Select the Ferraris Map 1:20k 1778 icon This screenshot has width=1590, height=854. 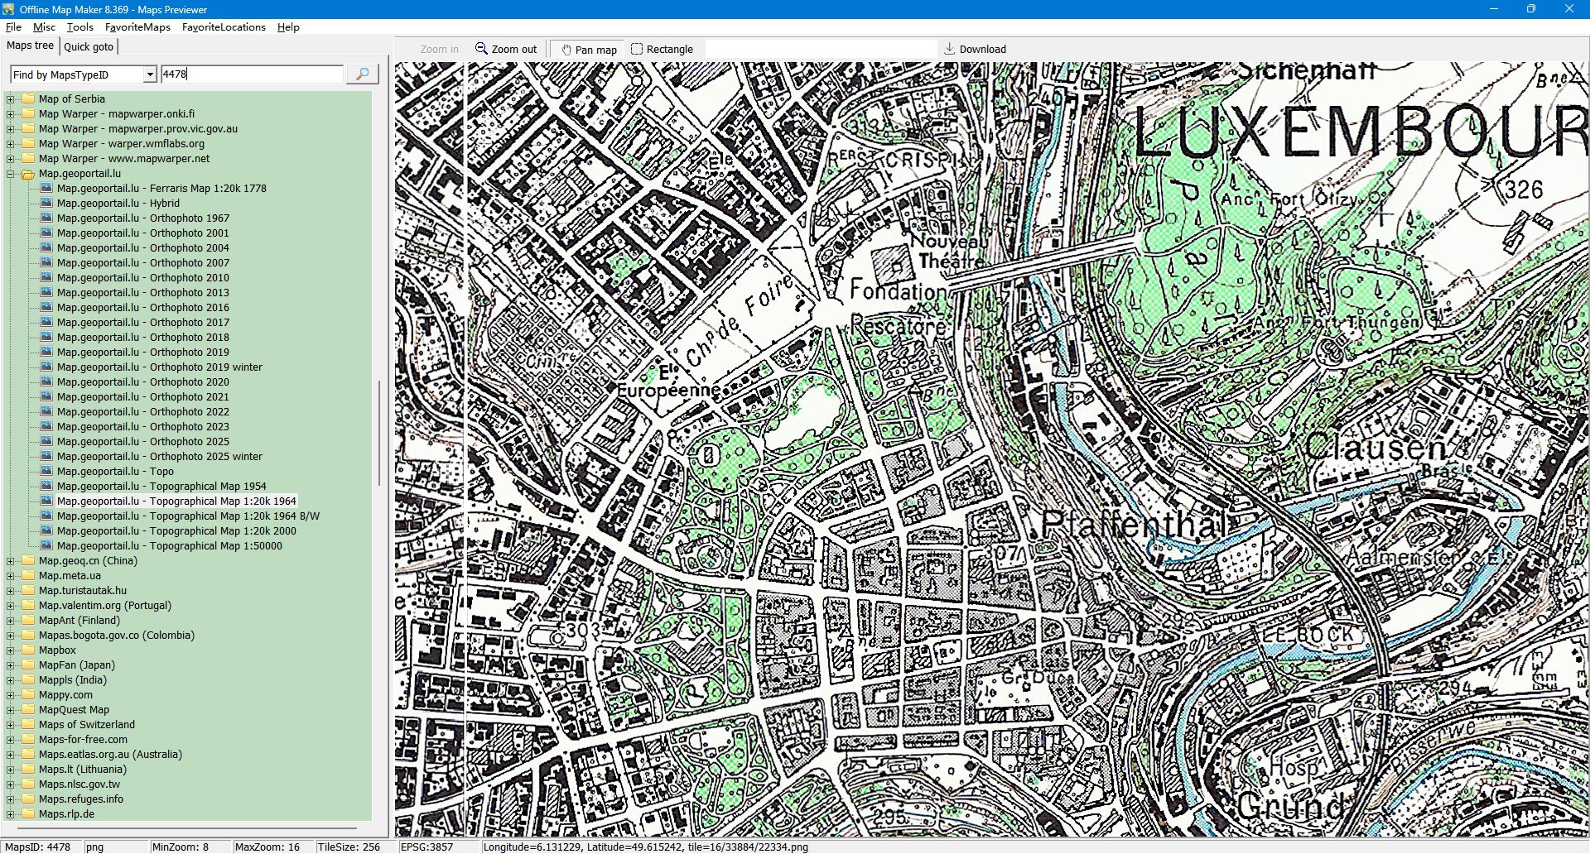[46, 189]
